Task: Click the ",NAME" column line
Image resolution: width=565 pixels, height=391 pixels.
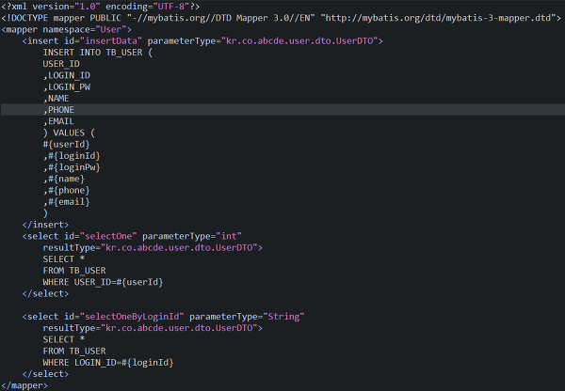Action: click(x=56, y=99)
